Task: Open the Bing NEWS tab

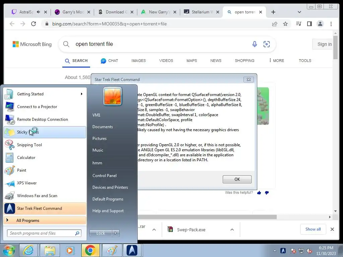Action: (216, 61)
